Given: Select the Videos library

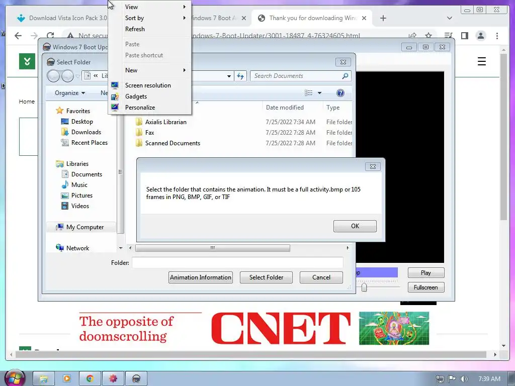Looking at the screenshot, I should pos(80,206).
